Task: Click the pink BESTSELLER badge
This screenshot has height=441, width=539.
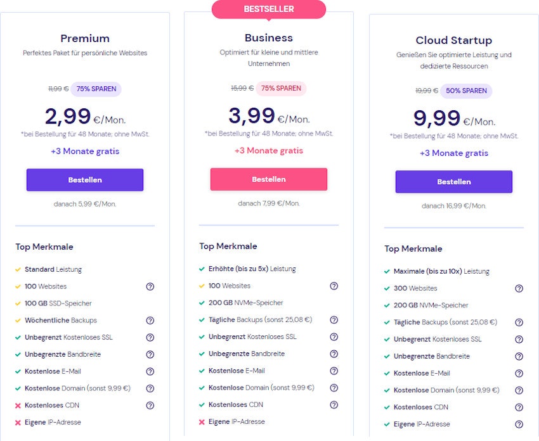Action: coord(269,9)
